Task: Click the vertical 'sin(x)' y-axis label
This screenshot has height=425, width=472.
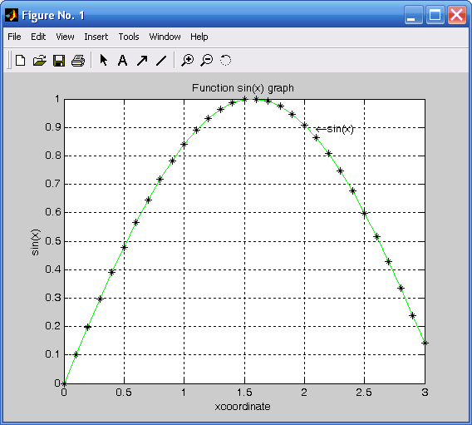Action: tap(35, 242)
